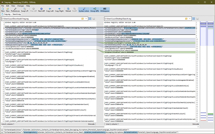The height and width of the screenshot is (134, 215).
Task: Click the Next diff toolbar button
Action: point(41,10)
